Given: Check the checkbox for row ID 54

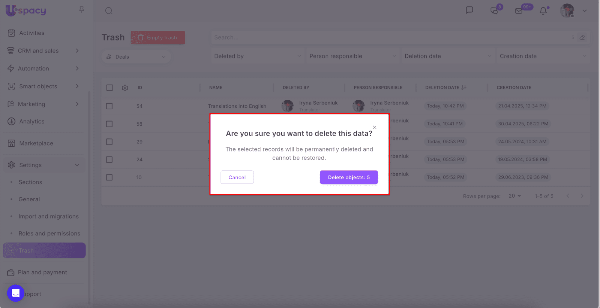Looking at the screenshot, I should point(109,106).
